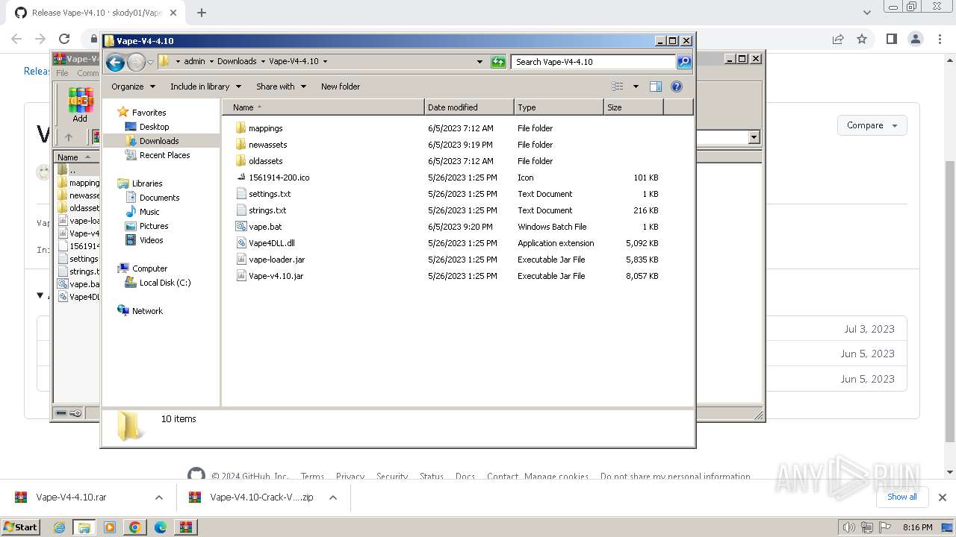Select Pictures library

pos(153,226)
